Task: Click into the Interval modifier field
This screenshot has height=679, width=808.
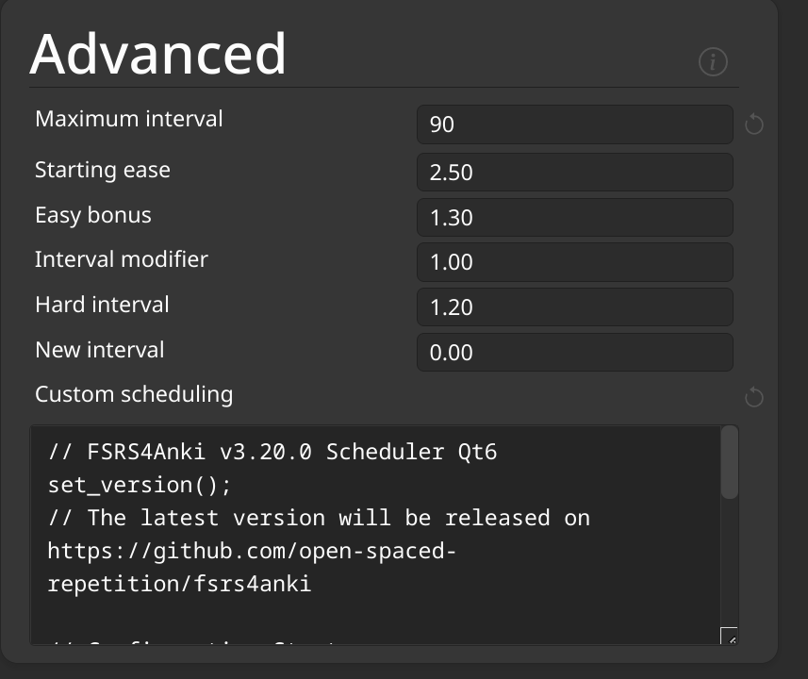Action: click(574, 262)
